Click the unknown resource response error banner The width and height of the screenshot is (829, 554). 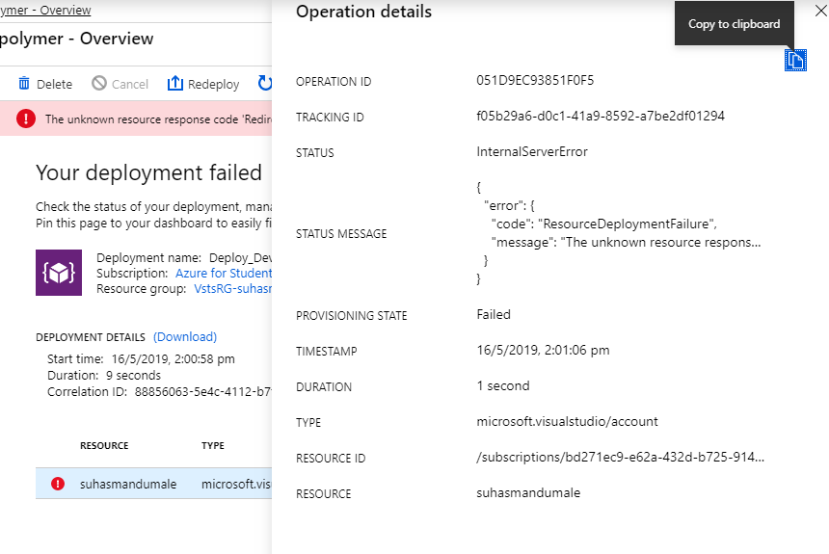point(136,119)
